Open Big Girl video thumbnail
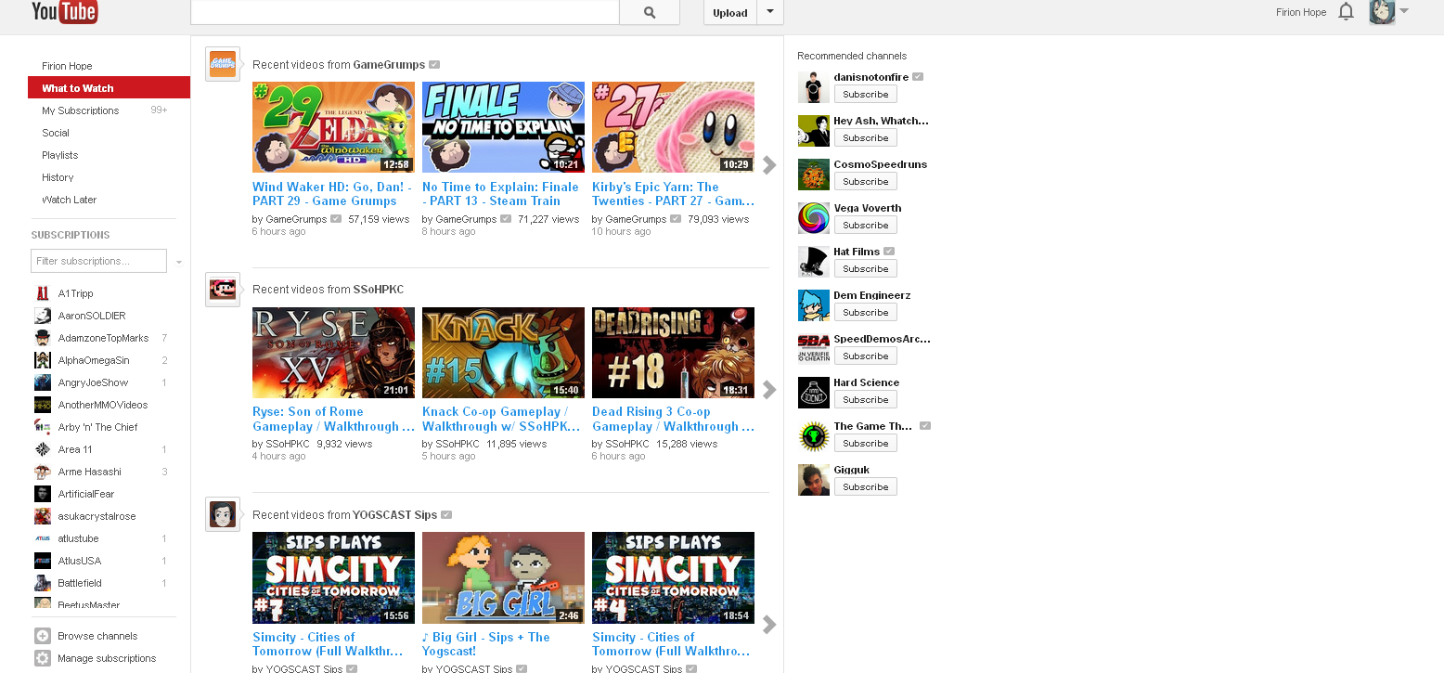This screenshot has width=1444, height=673. pyautogui.click(x=503, y=577)
